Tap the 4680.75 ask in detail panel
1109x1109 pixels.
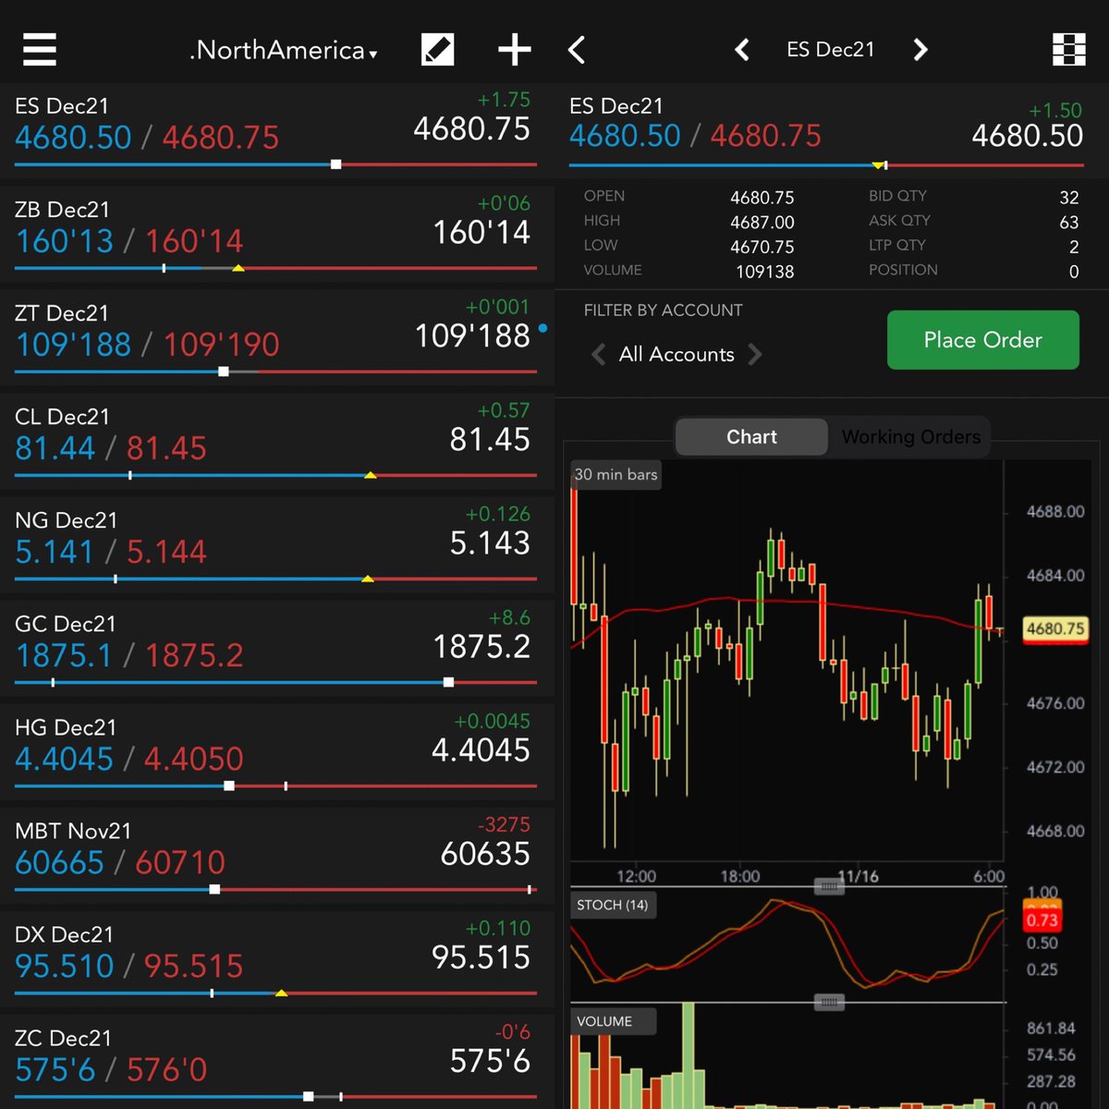765,136
